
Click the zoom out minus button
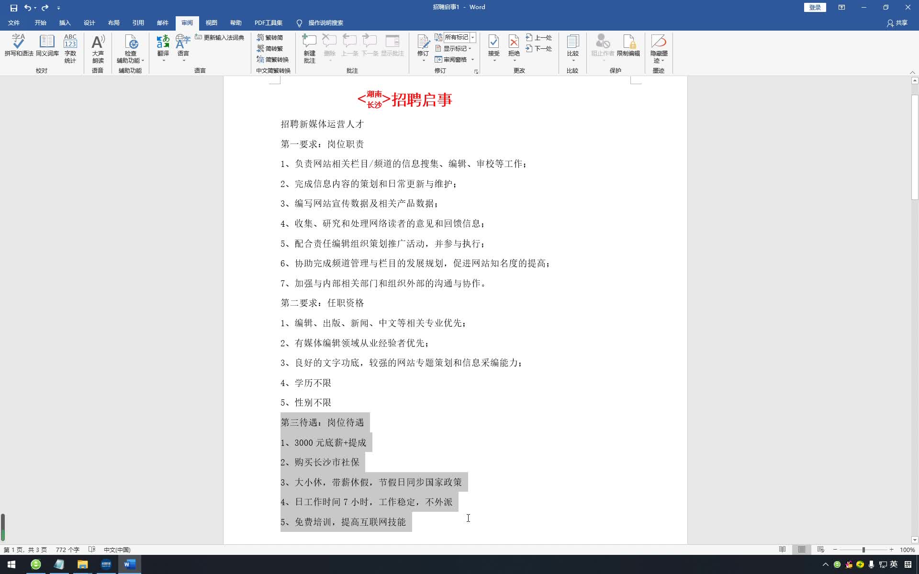tap(835, 550)
